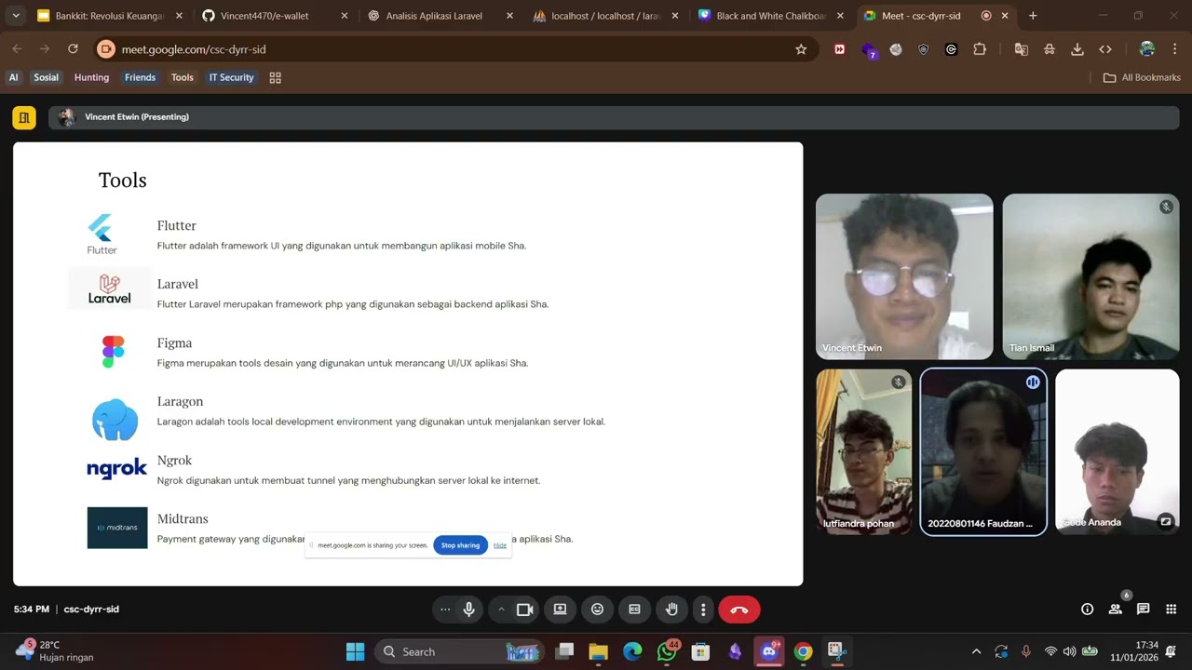Click the present screen icon
This screenshot has height=670, width=1192.
[560, 610]
